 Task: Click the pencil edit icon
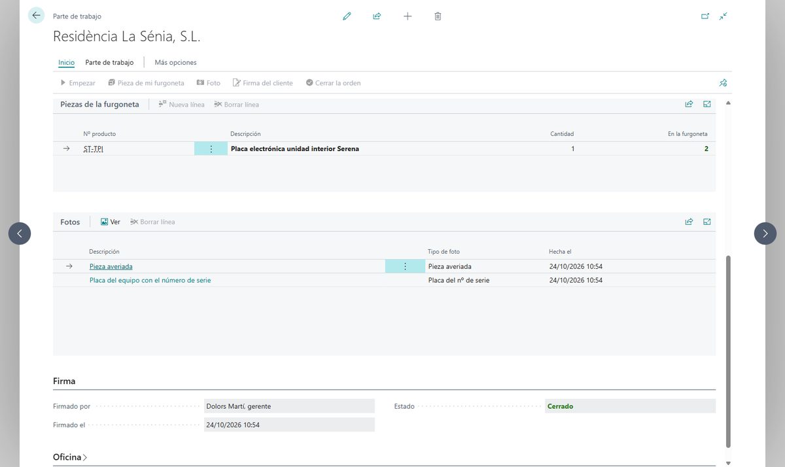click(347, 16)
